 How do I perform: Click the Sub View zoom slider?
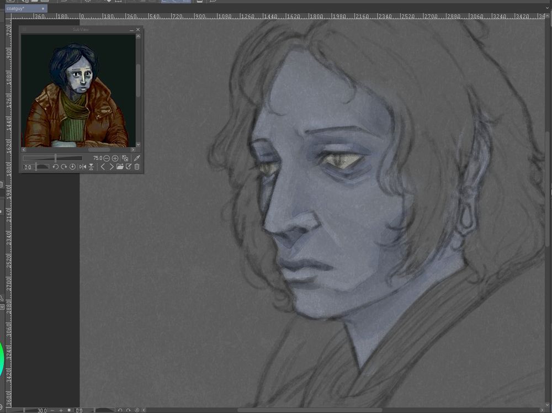[x=52, y=158]
